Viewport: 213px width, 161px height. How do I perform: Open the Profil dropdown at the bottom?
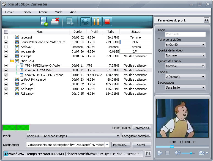click(x=73, y=136)
